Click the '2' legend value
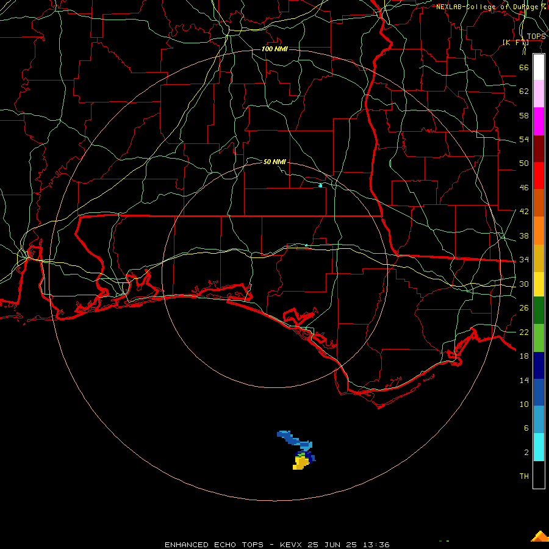 [526, 453]
